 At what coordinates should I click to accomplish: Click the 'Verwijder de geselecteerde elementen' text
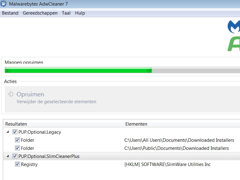[56, 102]
